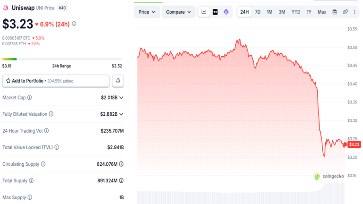Select the 1Y timeframe tab
Image resolution: width=363 pixels, height=204 pixels.
tap(309, 12)
